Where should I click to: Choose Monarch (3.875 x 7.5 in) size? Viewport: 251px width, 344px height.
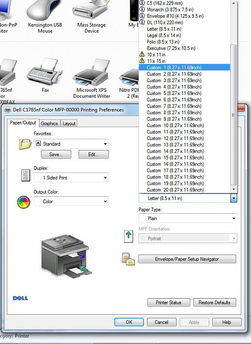point(184,10)
